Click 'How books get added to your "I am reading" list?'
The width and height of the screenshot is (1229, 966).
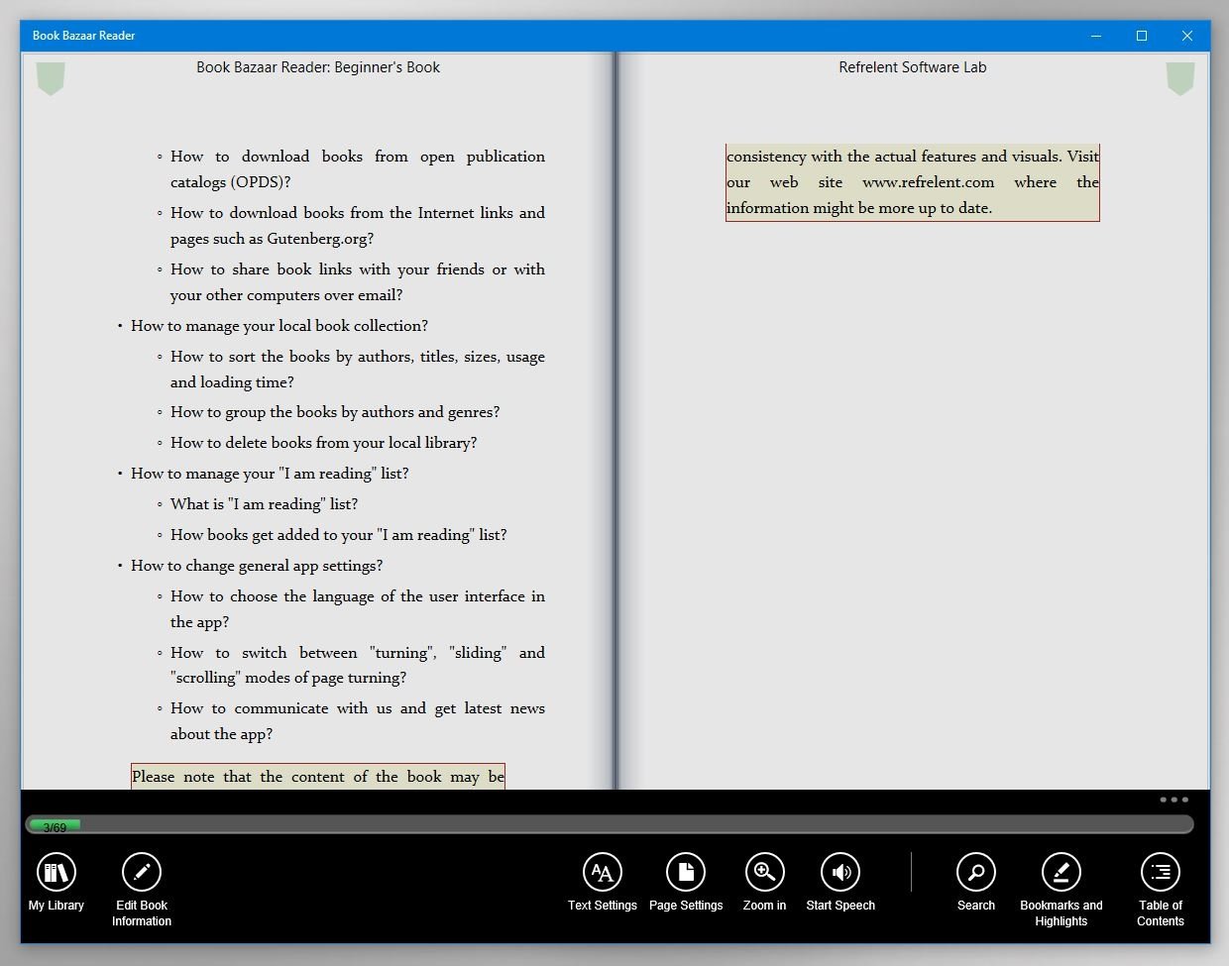pos(338,535)
